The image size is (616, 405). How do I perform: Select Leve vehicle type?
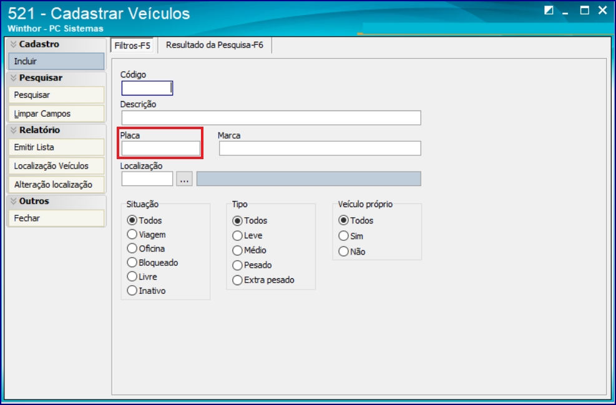click(x=248, y=236)
